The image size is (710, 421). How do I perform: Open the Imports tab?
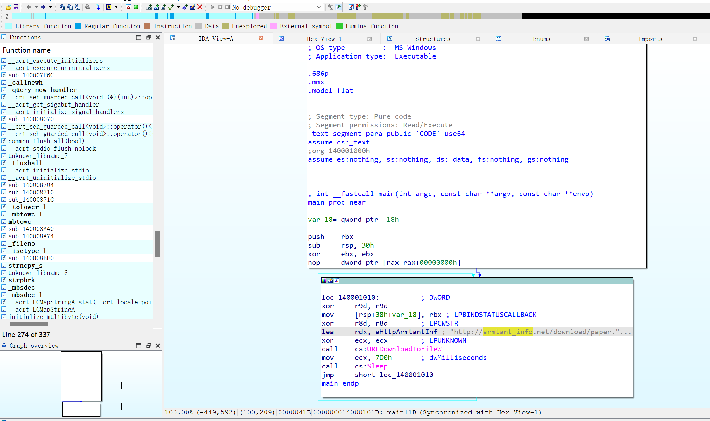650,39
